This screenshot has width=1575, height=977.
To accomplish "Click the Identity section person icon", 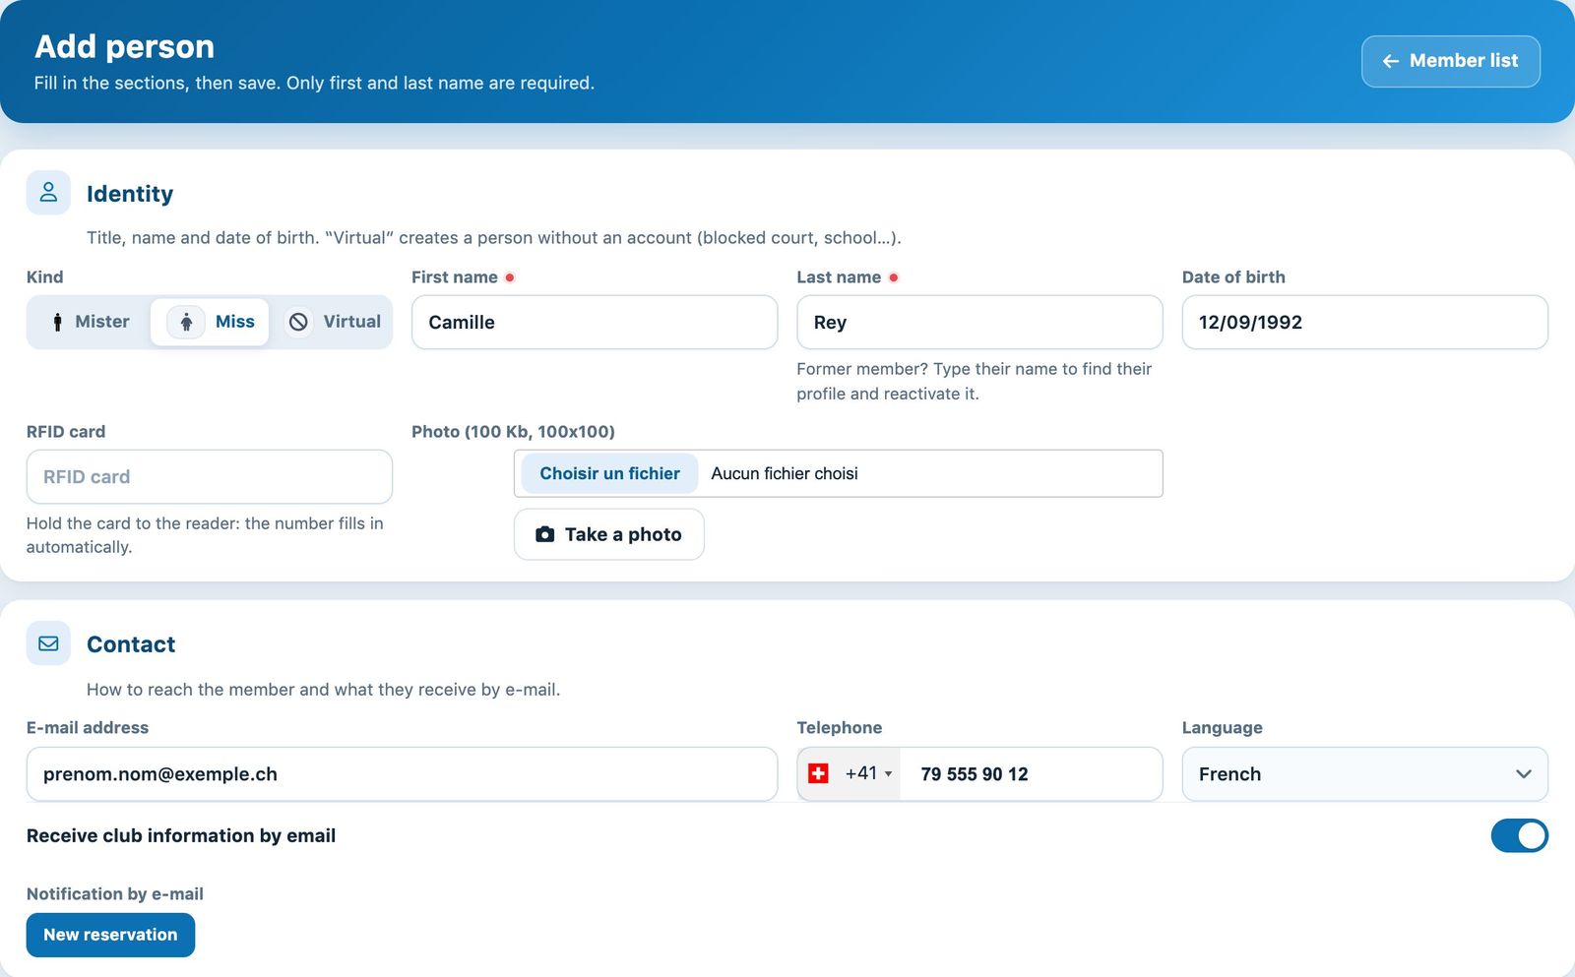I will pyautogui.click(x=48, y=193).
